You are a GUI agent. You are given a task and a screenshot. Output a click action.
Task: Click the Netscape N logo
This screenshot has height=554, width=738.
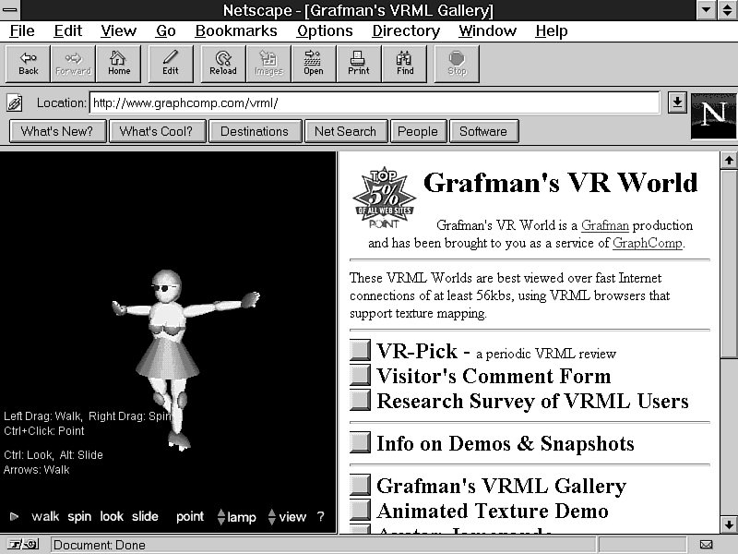713,115
